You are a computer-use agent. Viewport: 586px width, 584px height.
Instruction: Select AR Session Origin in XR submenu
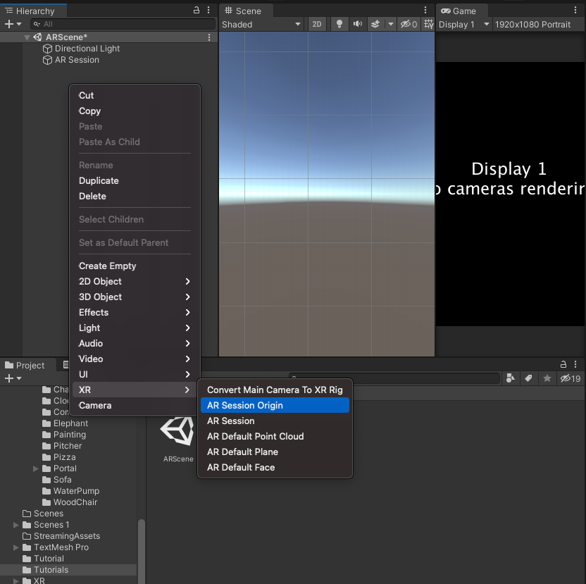275,405
